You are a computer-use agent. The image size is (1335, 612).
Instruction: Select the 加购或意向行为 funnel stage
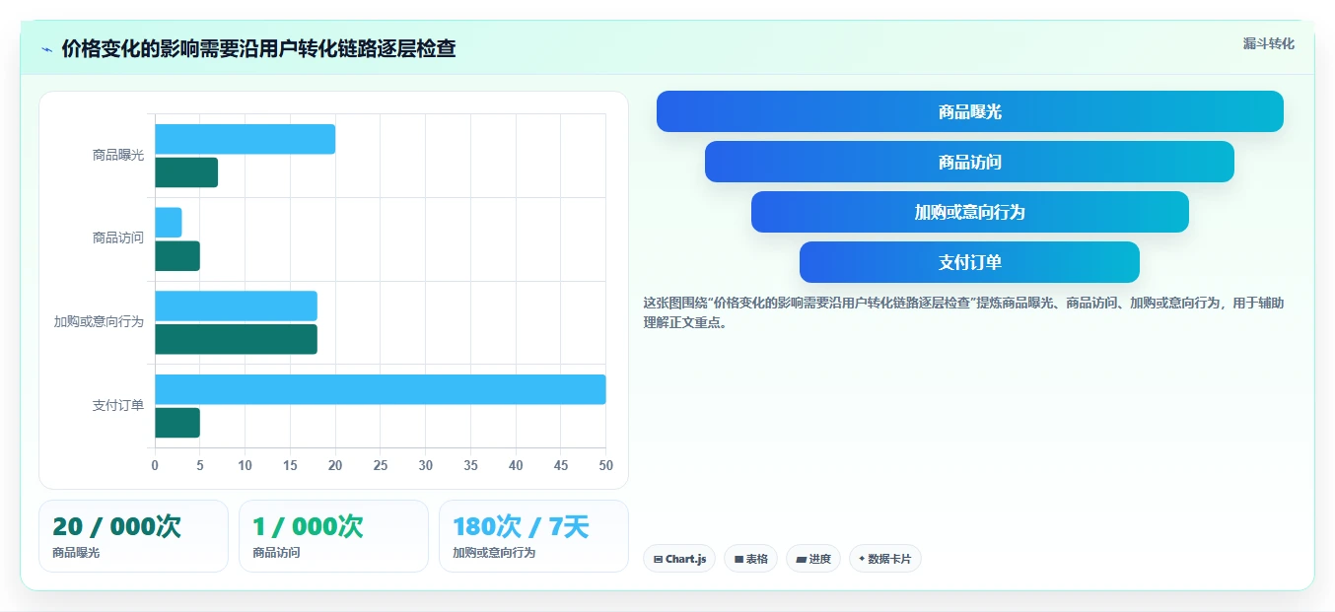click(x=970, y=212)
